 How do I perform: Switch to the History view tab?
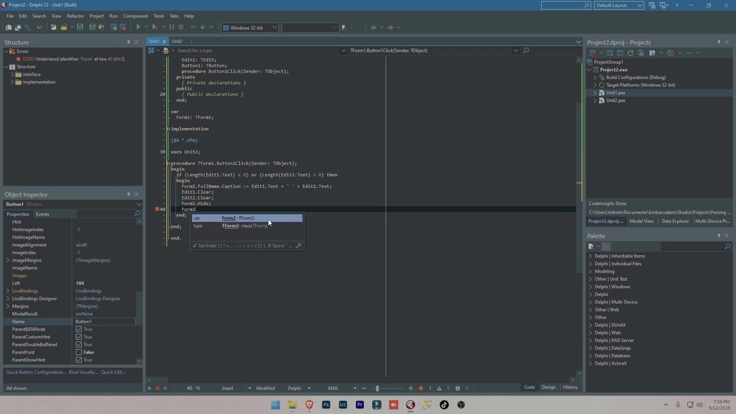coord(570,387)
